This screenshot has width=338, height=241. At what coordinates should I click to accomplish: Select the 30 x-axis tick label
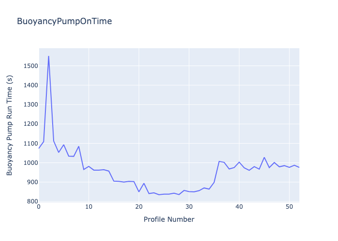[x=189, y=207]
